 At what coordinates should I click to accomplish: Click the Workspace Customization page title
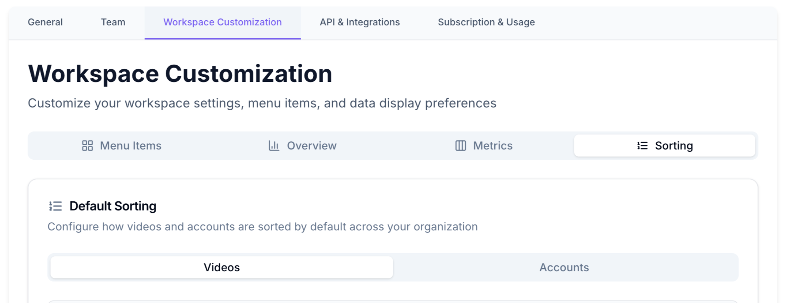point(180,74)
